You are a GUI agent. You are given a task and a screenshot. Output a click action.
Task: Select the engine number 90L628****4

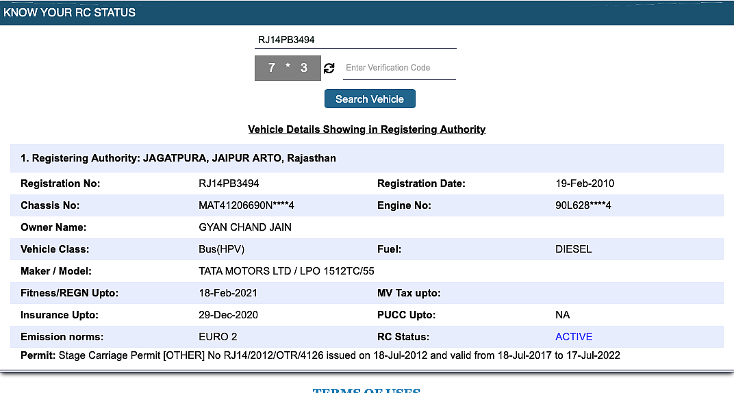click(583, 205)
